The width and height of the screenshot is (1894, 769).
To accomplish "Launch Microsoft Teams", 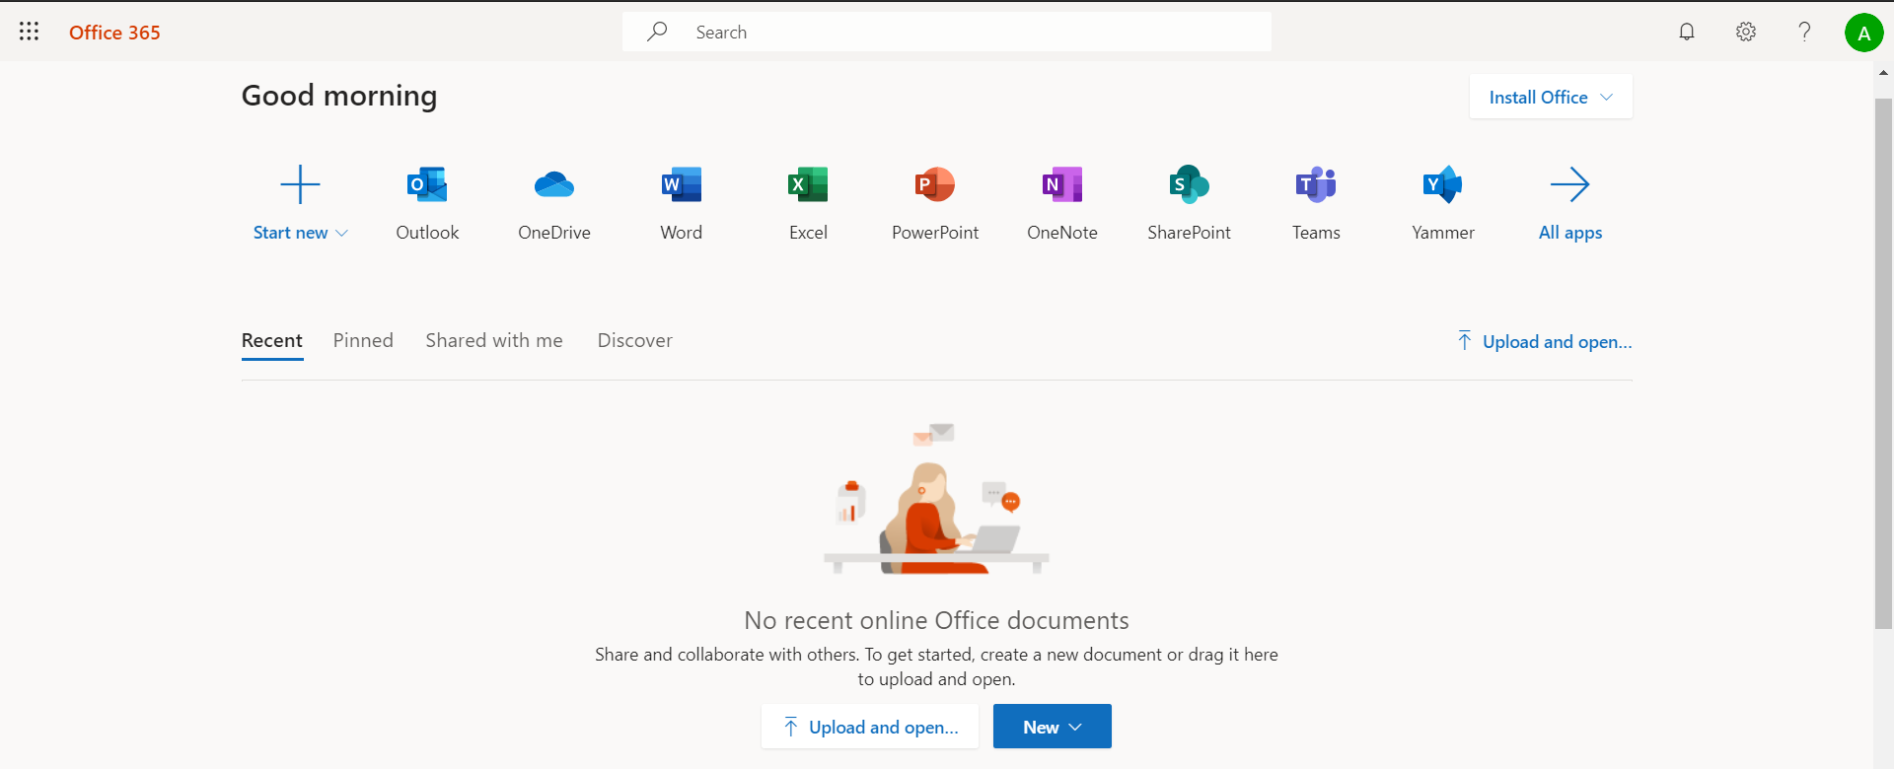I will click(x=1316, y=204).
